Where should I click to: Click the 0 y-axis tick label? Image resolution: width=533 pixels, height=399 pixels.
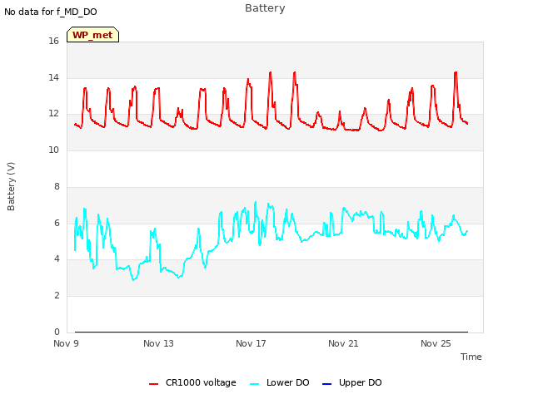click(x=57, y=332)
